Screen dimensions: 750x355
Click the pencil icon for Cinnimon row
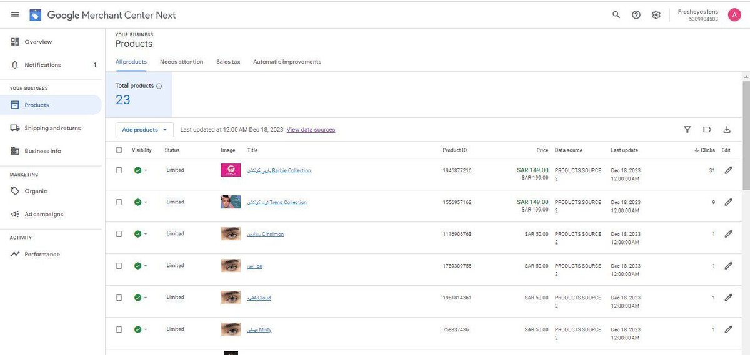[x=728, y=234]
